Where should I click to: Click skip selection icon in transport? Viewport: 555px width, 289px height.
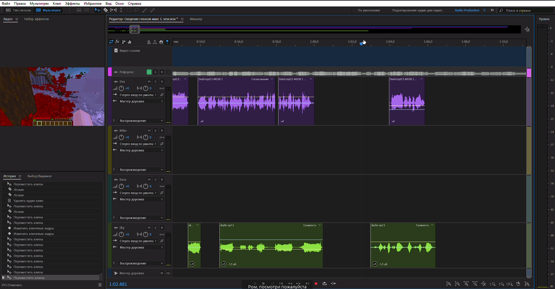tap(333, 284)
